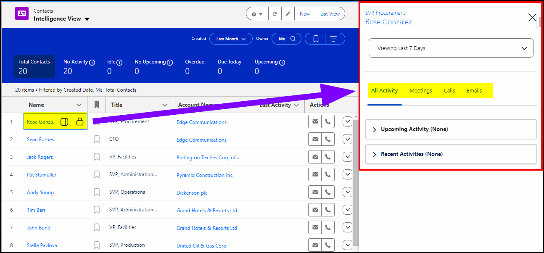Viewport: 544px width, 253px height.
Task: Open side panel icon beside Rose Gonzalez
Action: click(x=64, y=122)
